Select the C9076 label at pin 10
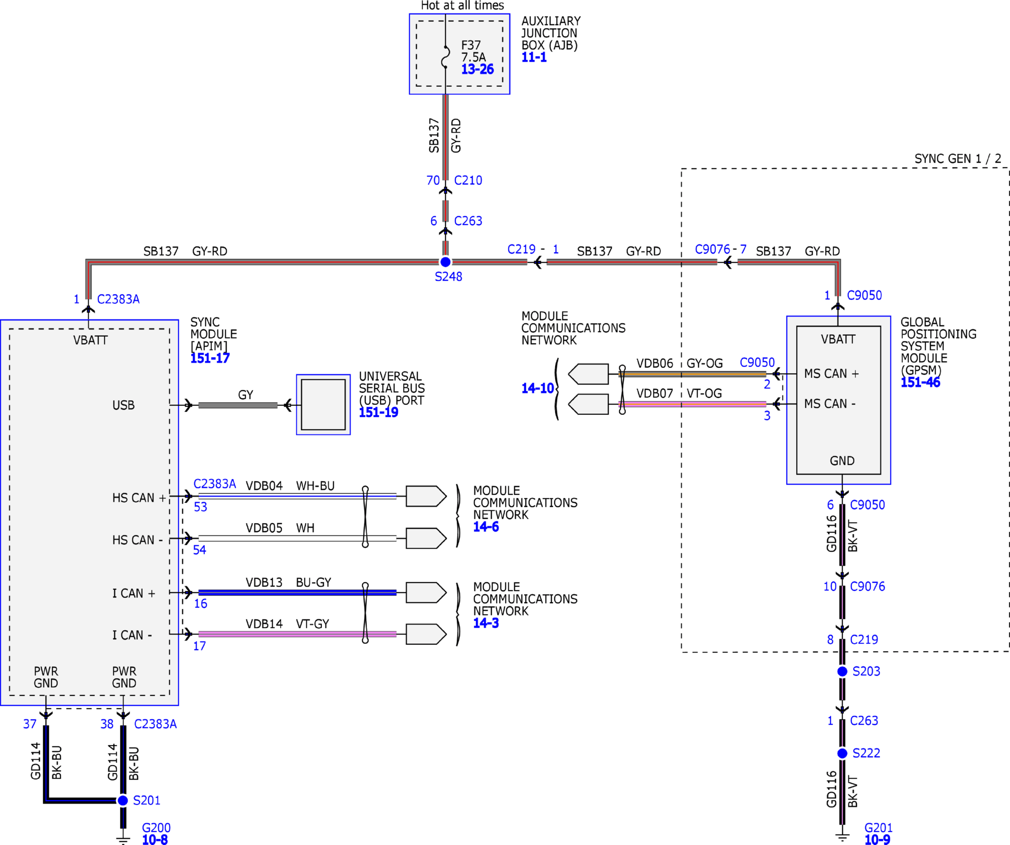 (867, 587)
